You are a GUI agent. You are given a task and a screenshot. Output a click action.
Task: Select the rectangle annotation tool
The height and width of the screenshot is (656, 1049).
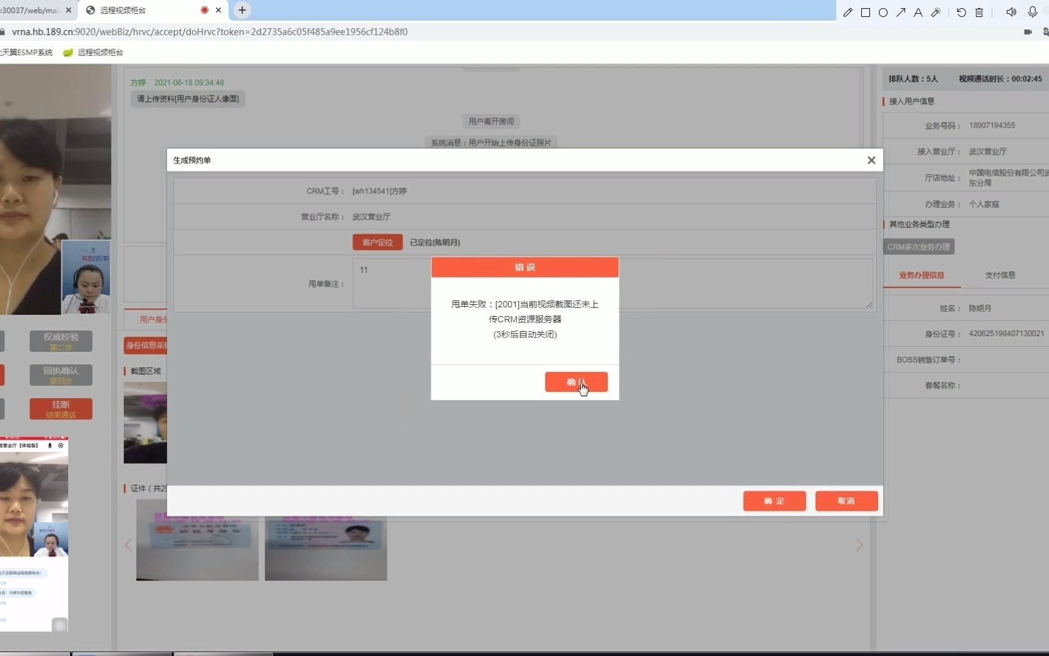866,13
